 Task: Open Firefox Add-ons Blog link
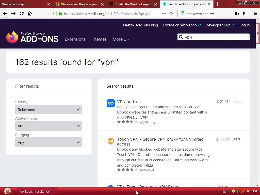click(140, 25)
